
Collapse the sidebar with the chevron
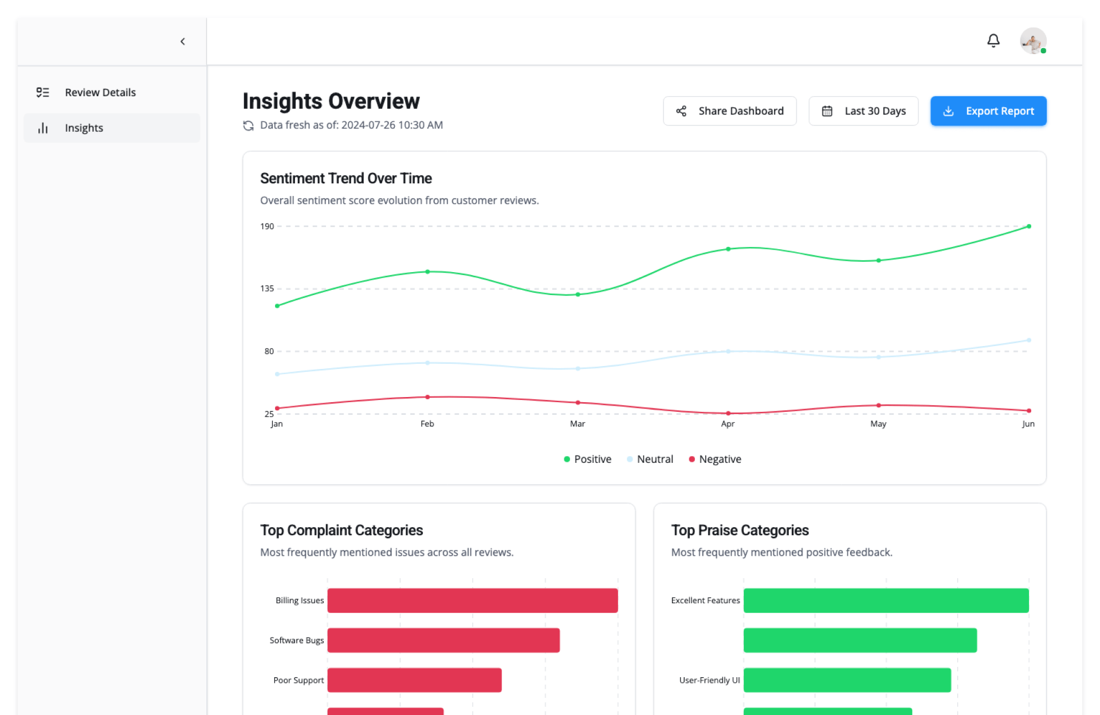tap(183, 41)
